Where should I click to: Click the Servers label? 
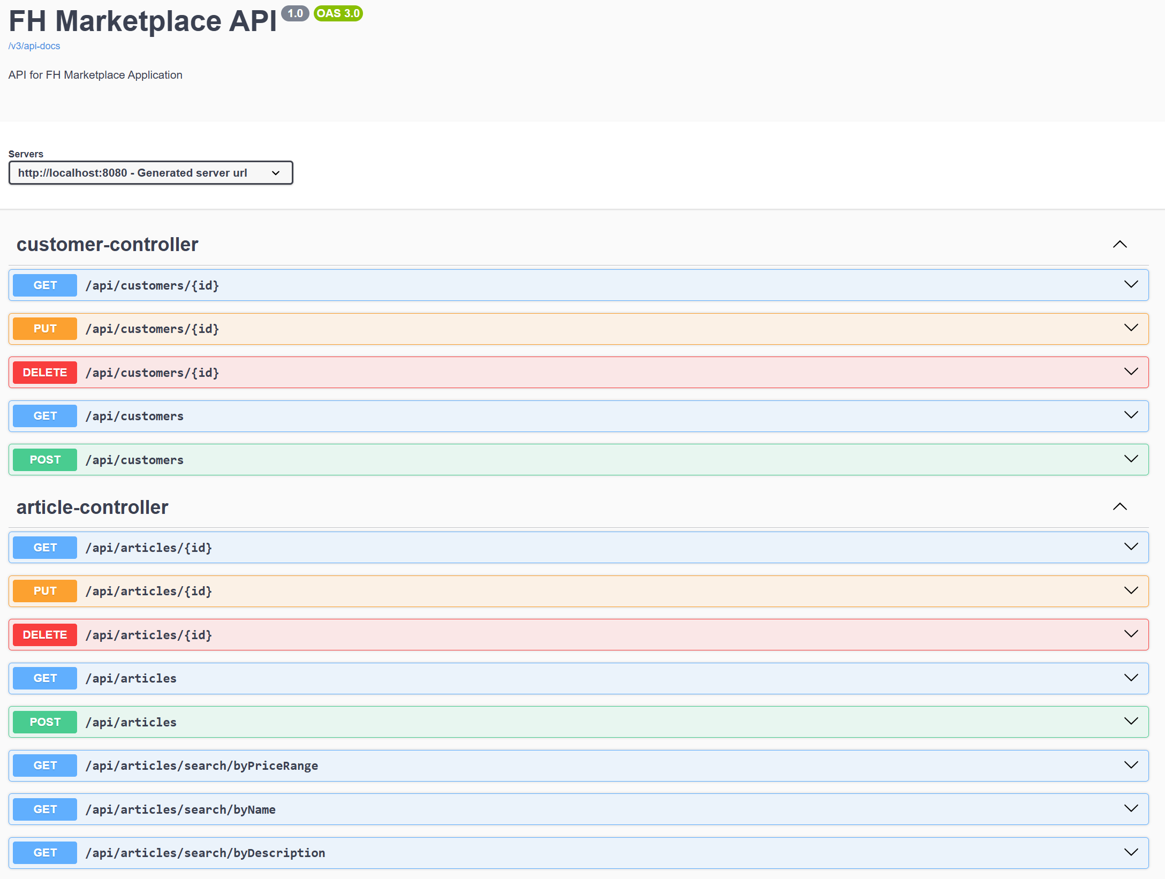click(26, 154)
